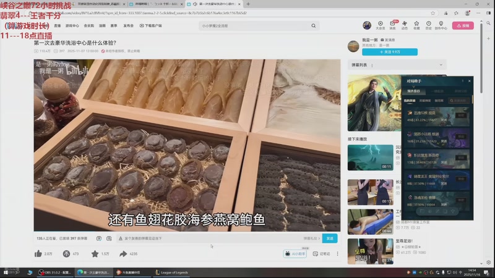Open options menu beside 弹幕列表 title
This screenshot has height=278, width=495.
tap(372, 65)
